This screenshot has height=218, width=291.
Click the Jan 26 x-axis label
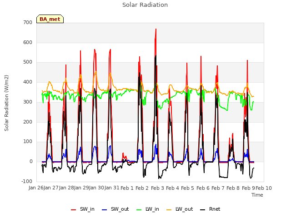(36, 188)
